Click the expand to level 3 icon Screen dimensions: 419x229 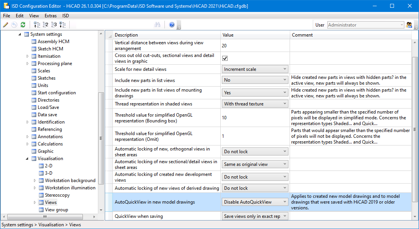[x=54, y=25]
